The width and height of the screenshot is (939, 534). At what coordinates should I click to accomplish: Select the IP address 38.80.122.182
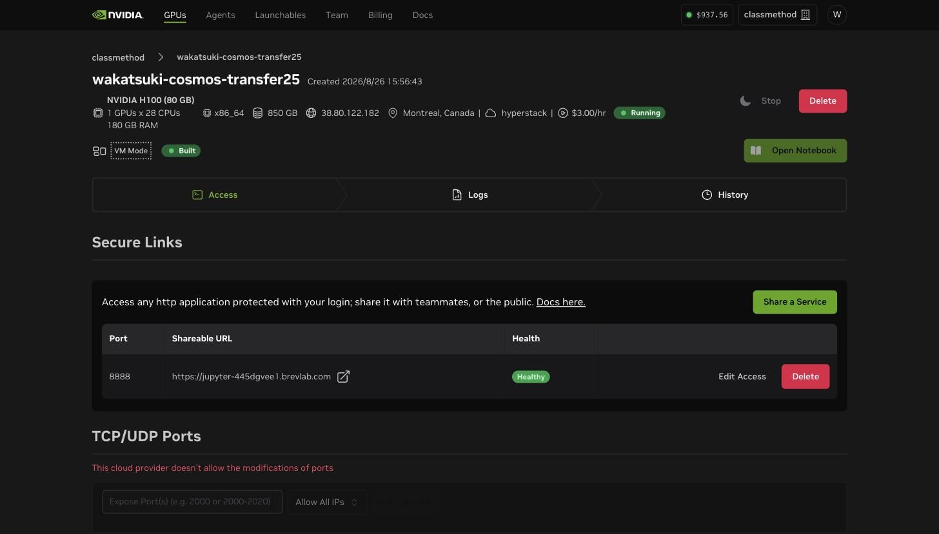pyautogui.click(x=350, y=113)
